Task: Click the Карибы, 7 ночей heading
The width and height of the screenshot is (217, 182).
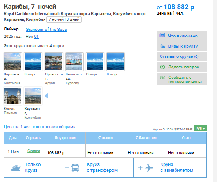Action: [x=30, y=7]
